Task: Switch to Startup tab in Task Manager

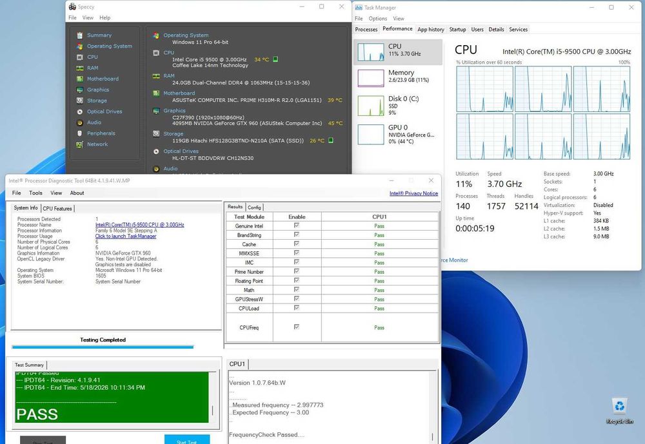Action: click(457, 29)
